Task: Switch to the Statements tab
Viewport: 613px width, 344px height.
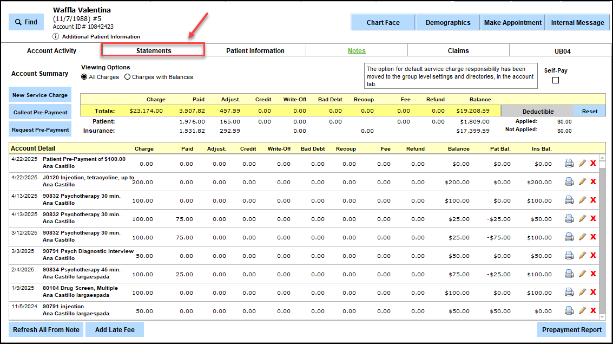Action: pos(153,50)
